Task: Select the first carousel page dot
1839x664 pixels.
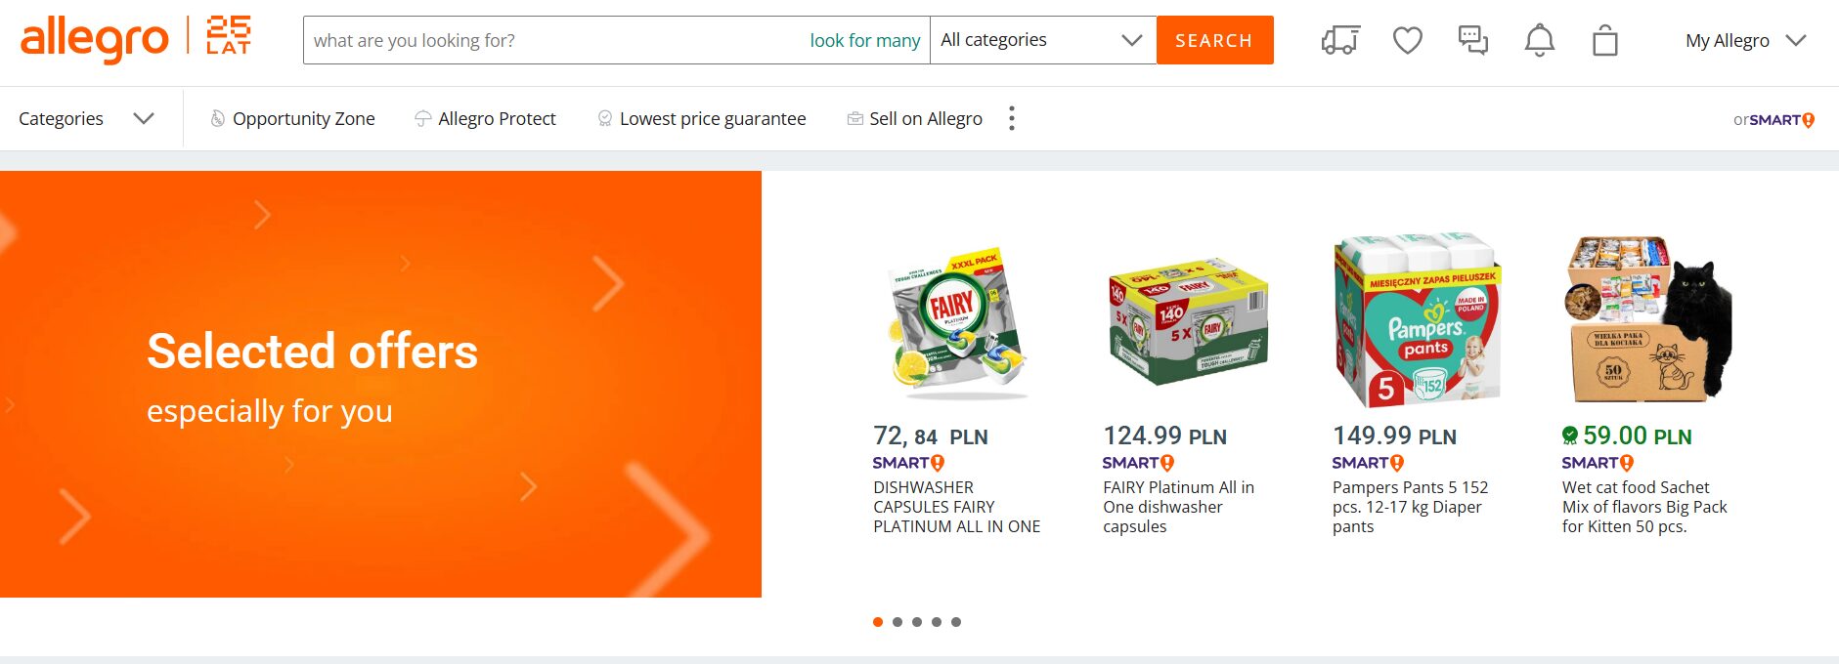Action: pyautogui.click(x=878, y=622)
